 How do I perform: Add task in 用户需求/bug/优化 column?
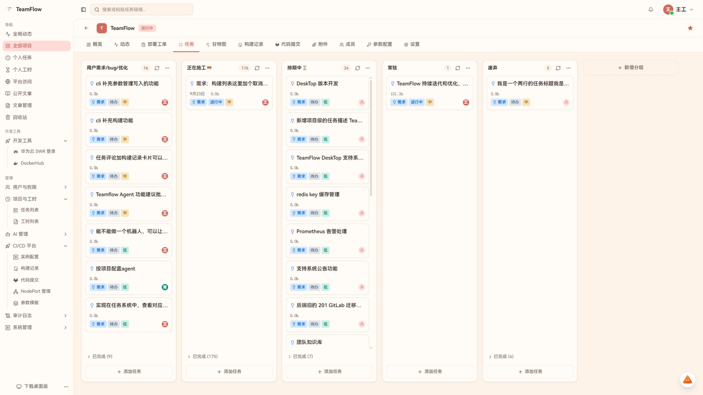pyautogui.click(x=129, y=372)
